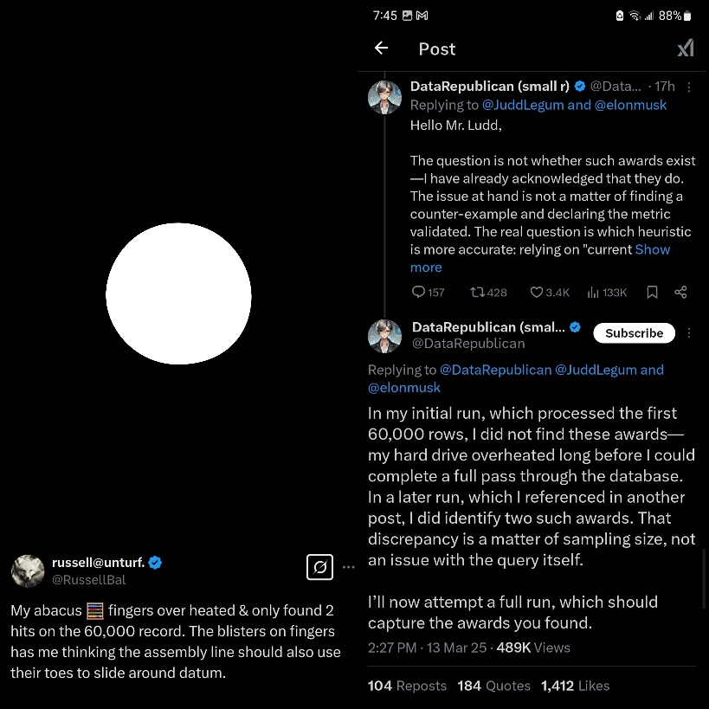Viewport: 709px width, 709px height.
Task: Open three-dot menu next to Subscribe button
Action: pos(689,333)
